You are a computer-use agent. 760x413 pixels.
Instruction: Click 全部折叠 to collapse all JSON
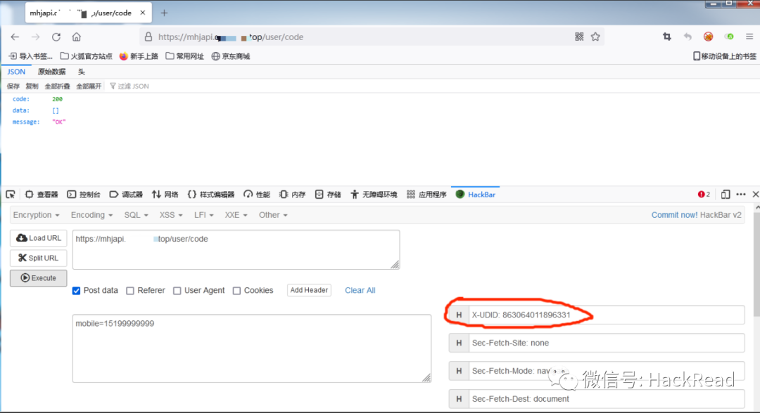pos(57,86)
